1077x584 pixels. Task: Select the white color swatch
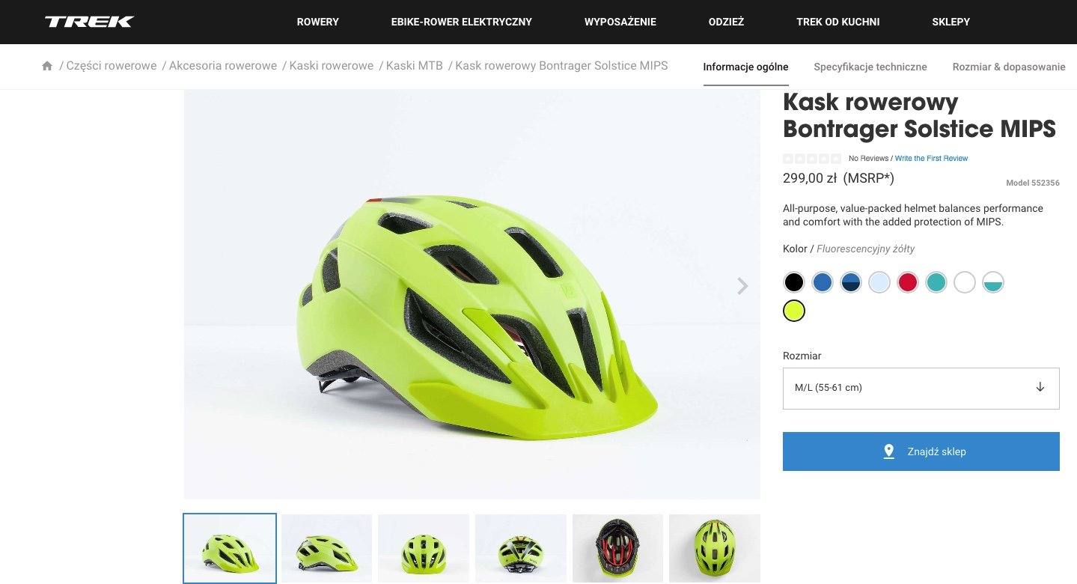click(x=965, y=282)
